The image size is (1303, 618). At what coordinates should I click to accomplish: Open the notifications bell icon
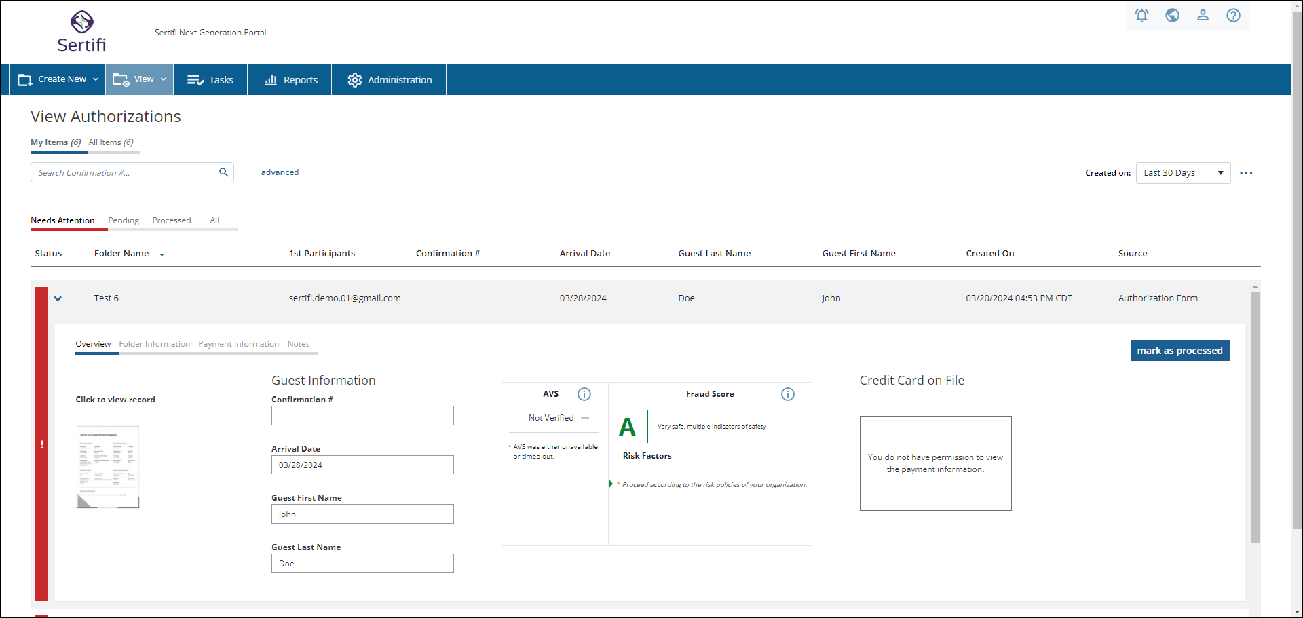(x=1141, y=15)
